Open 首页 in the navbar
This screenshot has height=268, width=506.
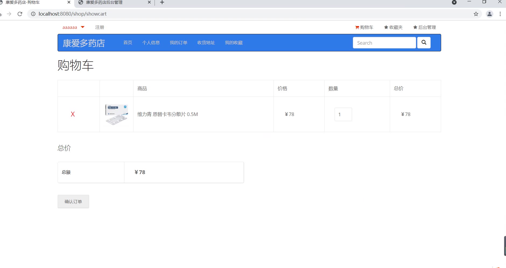(128, 43)
